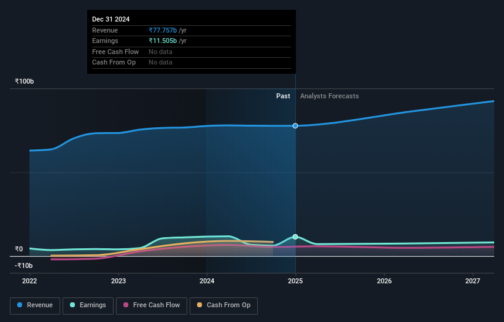This screenshot has height=322, width=504.
Task: Toggle the Cash From Op legend button
Action: [223, 305]
